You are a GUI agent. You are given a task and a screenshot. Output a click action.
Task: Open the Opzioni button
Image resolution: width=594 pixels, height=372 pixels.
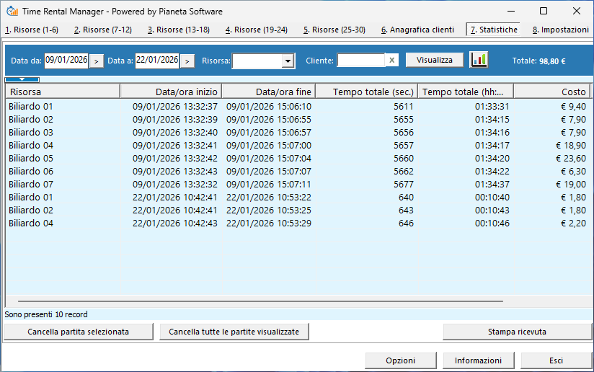pos(400,360)
